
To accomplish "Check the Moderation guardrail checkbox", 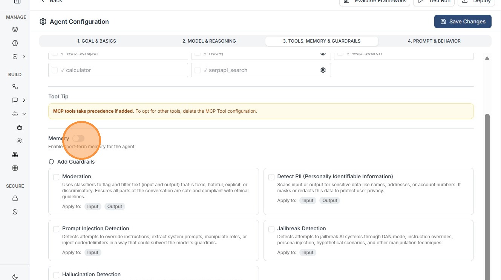I will pos(56,177).
